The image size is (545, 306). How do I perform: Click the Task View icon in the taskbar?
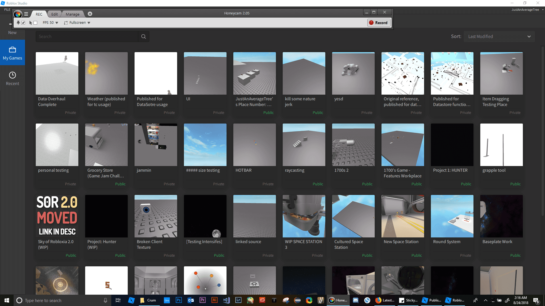118,300
